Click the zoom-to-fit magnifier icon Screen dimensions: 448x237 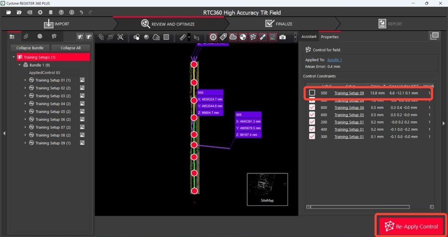[120, 37]
